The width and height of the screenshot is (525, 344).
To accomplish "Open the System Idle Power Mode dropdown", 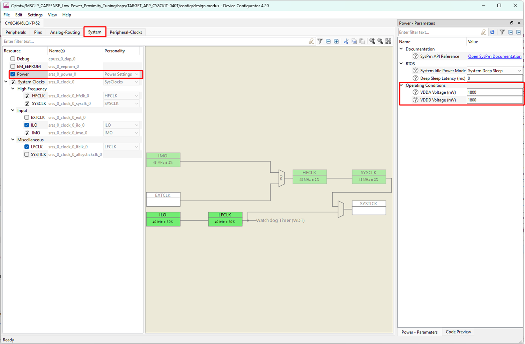I will 495,71.
